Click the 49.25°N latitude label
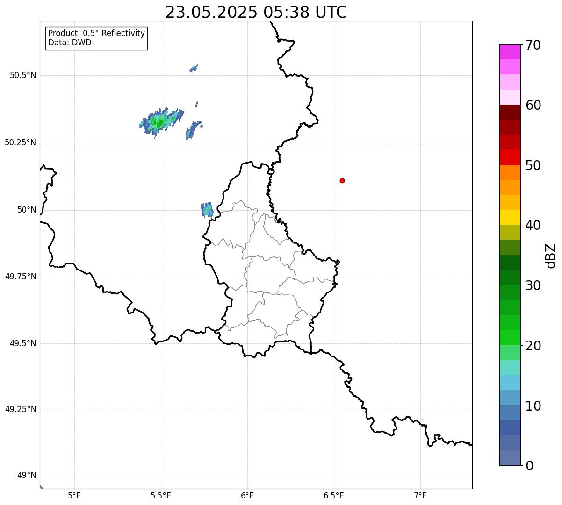562x505 pixels. (21, 409)
